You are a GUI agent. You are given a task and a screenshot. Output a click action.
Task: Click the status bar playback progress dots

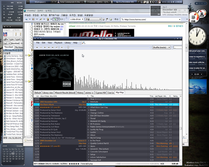[136, 164]
